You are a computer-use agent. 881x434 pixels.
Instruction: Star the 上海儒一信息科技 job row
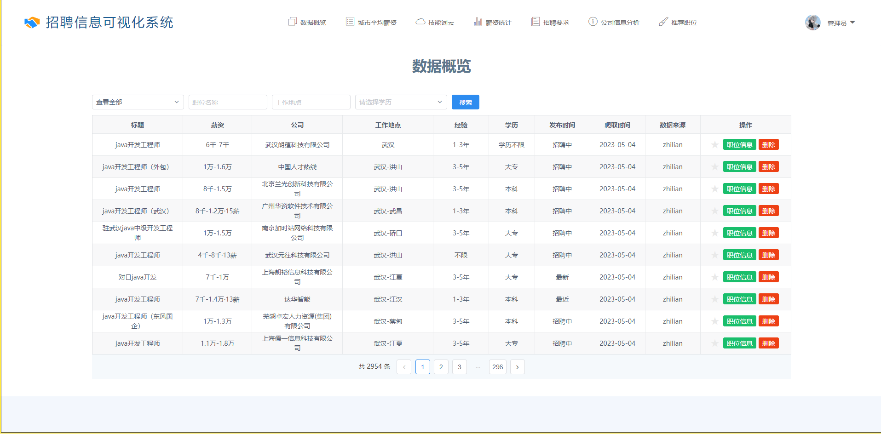715,343
